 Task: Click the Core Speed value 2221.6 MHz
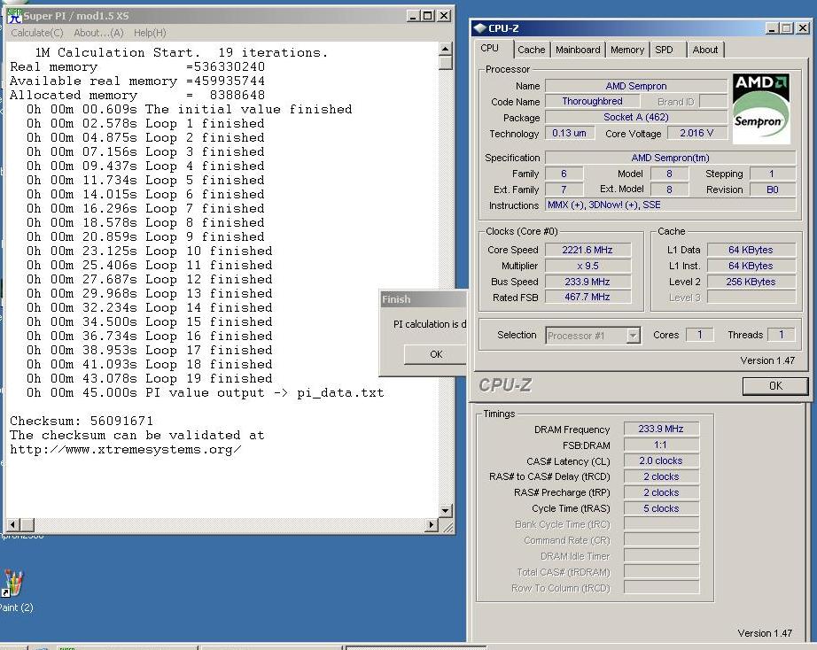coord(587,250)
